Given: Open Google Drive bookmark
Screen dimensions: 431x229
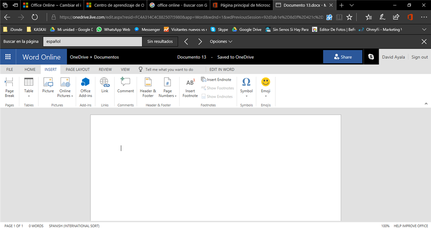Looking at the screenshot, I should tap(247, 29).
